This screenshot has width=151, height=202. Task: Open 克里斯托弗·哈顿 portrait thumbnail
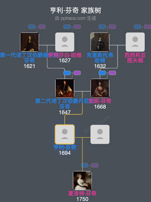click(100, 42)
